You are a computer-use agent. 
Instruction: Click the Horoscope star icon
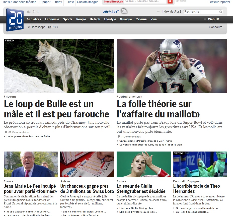[29, 27]
